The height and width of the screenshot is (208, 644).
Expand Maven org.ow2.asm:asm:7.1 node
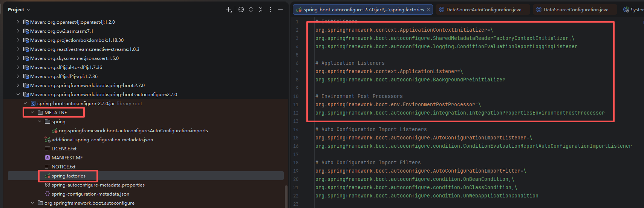(18, 31)
